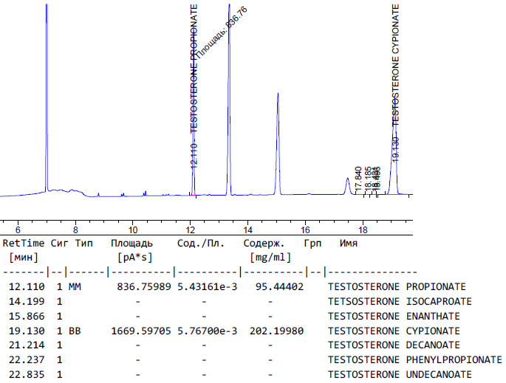The width and height of the screenshot is (506, 383).
Task: Click the 1669.59705 area value
Action: tap(140, 331)
